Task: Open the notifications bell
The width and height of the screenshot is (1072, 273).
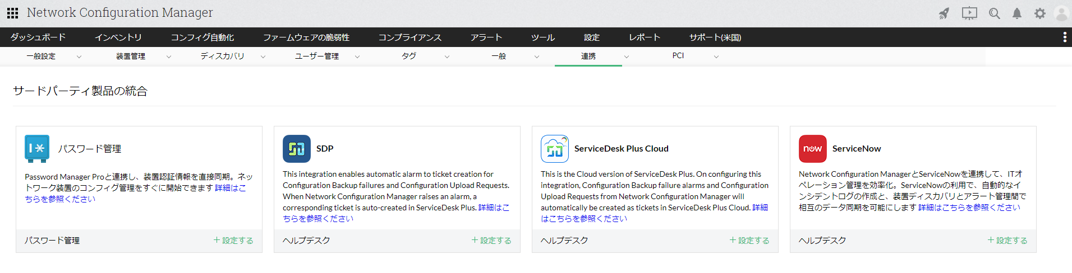Action: click(x=1017, y=13)
